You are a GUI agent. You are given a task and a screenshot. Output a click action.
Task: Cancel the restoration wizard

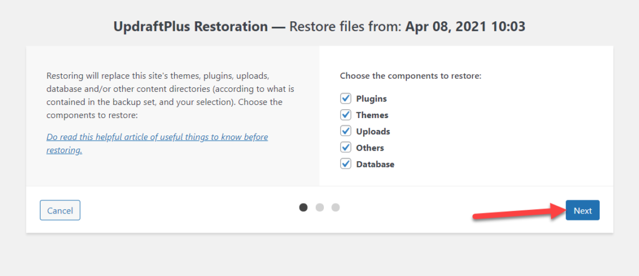[x=60, y=210]
